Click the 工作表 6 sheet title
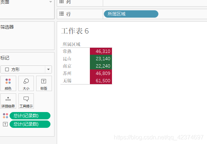This screenshot has height=144, width=207. tap(75, 31)
